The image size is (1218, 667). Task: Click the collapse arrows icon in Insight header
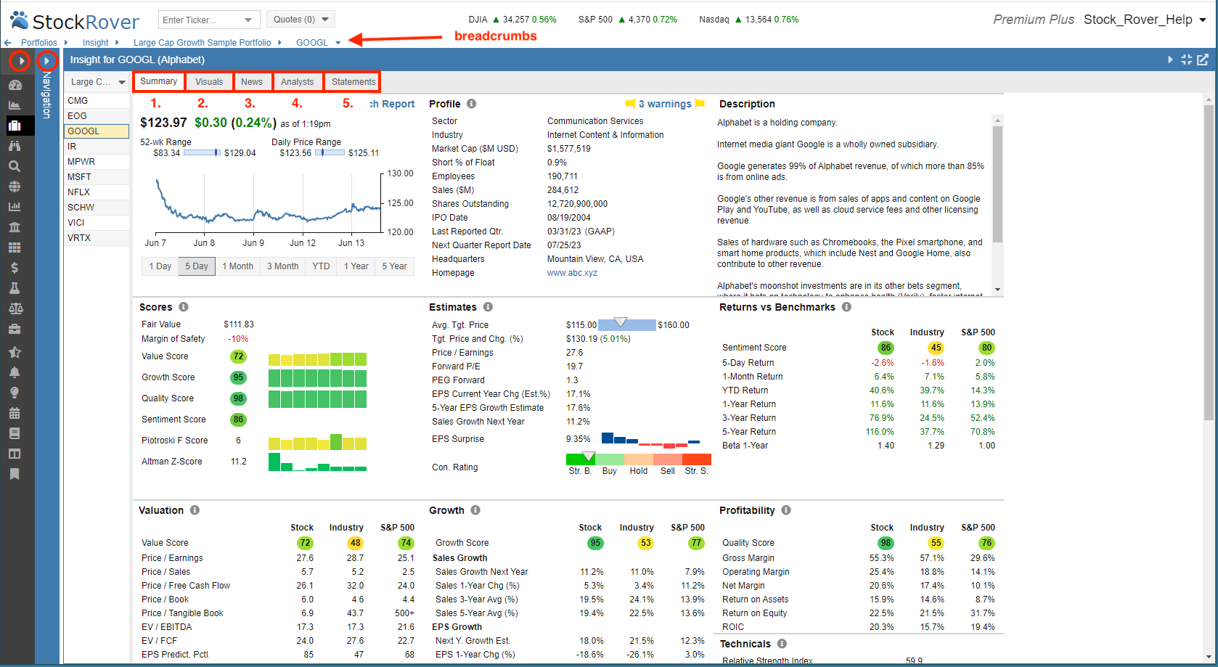click(x=1187, y=60)
